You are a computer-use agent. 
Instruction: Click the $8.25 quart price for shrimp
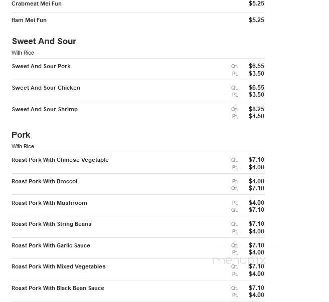[x=256, y=109]
